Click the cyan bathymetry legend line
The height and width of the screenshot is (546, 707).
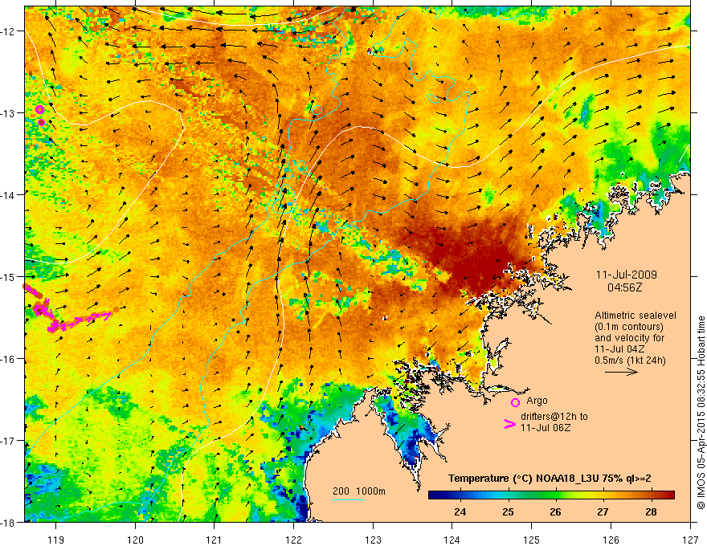coord(349,499)
